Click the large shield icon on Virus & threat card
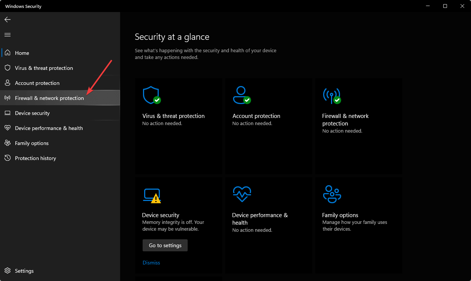471x281 pixels. coord(152,95)
